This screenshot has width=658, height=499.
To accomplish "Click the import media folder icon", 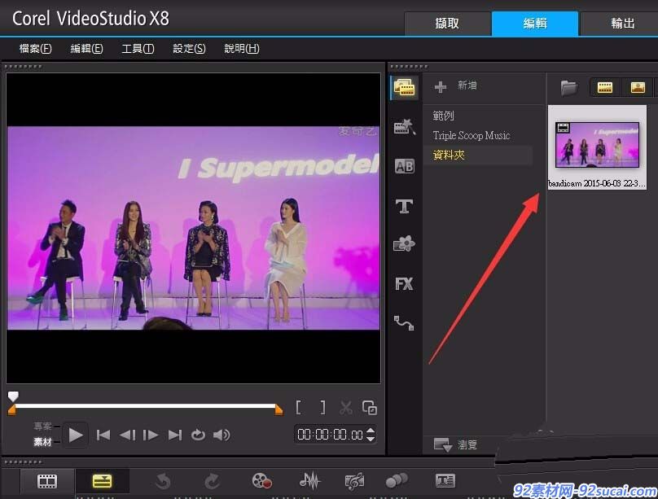I will coord(569,88).
